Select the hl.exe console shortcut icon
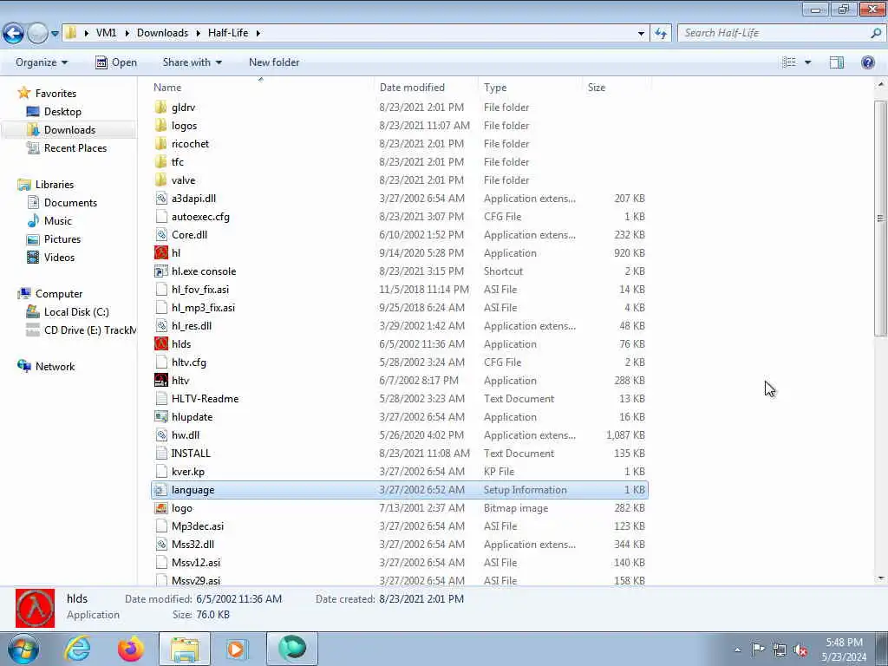888x666 pixels. [x=161, y=271]
